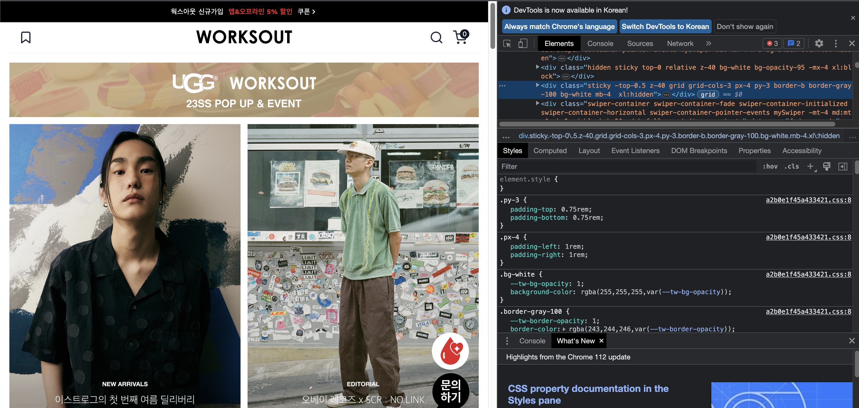Open the shopping cart icon
Viewport: 859px width, 408px height.
(461, 37)
